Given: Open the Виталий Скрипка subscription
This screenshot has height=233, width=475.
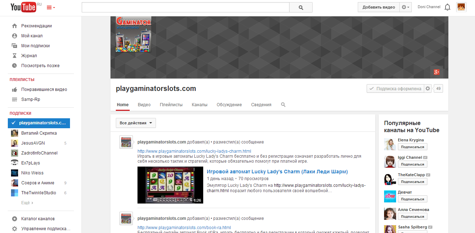Looking at the screenshot, I should tap(39, 133).
